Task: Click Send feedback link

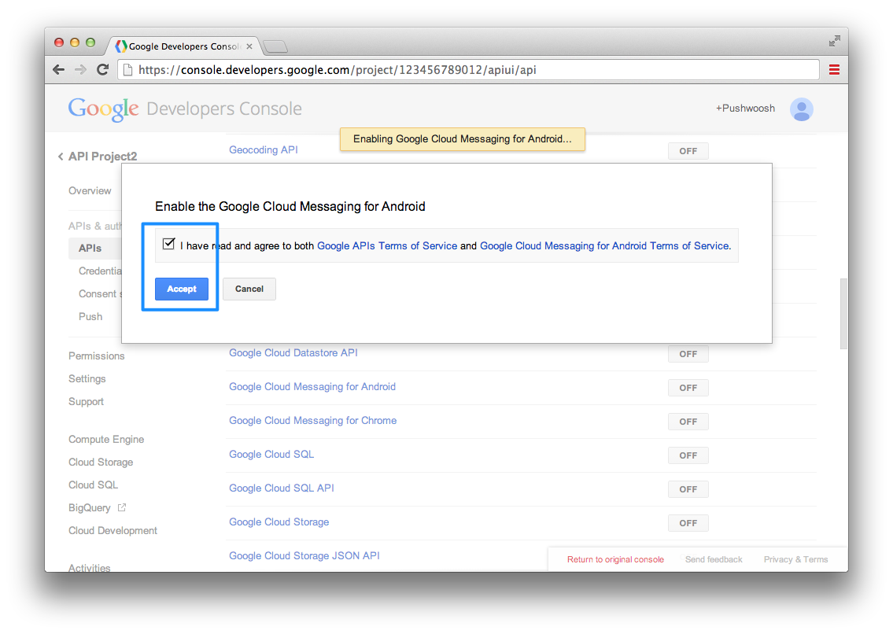Action: click(x=714, y=559)
